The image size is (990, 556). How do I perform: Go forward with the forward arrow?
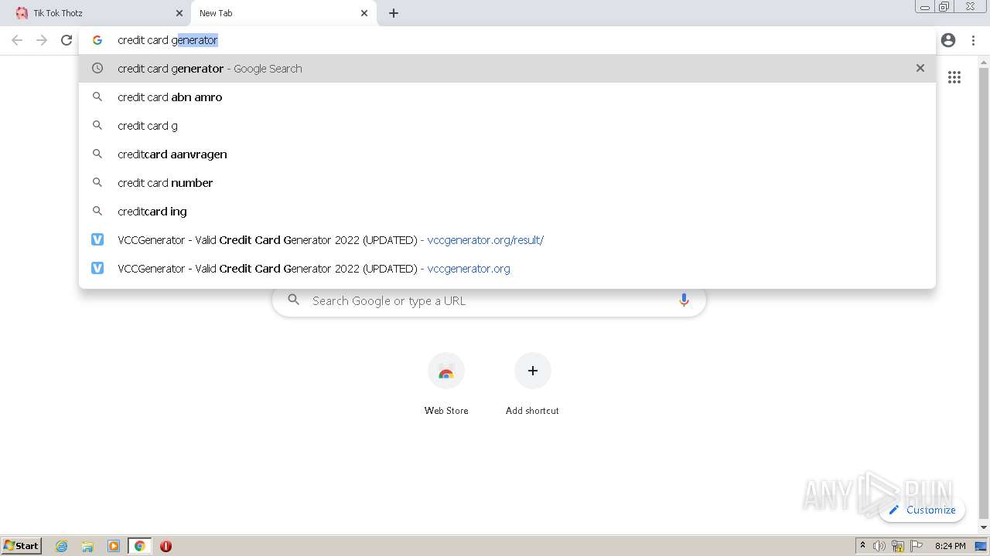click(42, 40)
